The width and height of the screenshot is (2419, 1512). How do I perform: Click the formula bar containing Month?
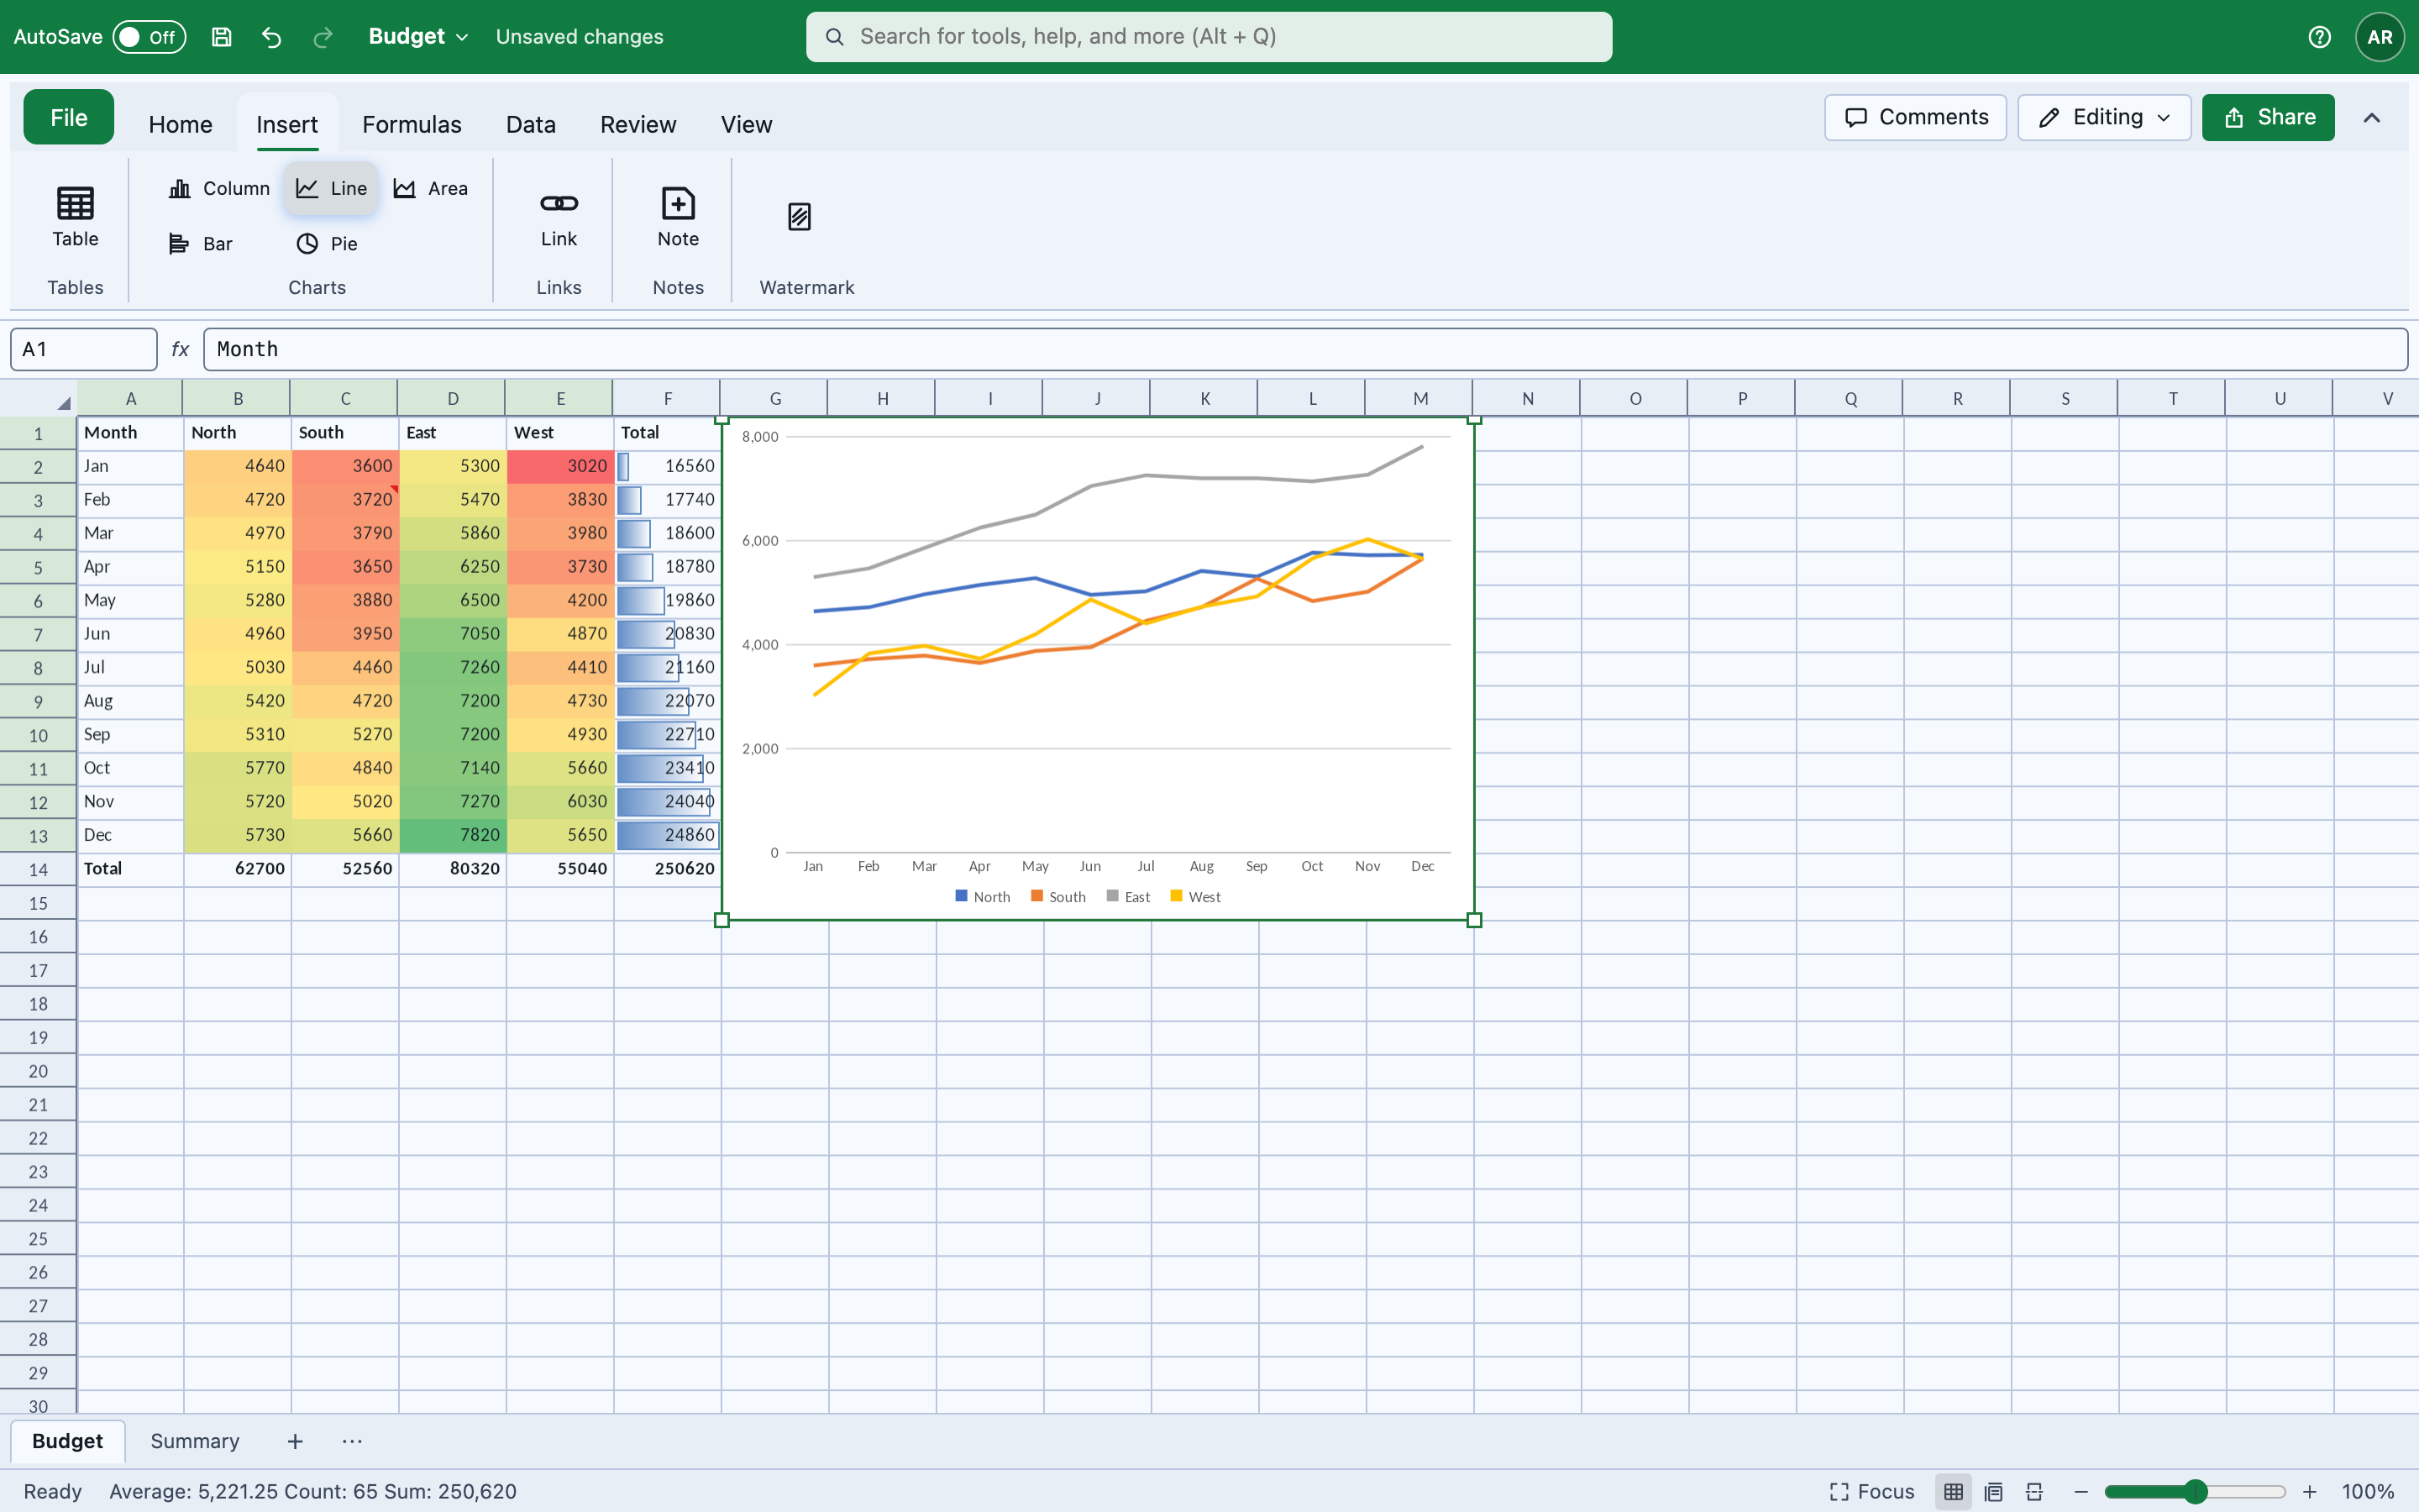pos(1304,349)
